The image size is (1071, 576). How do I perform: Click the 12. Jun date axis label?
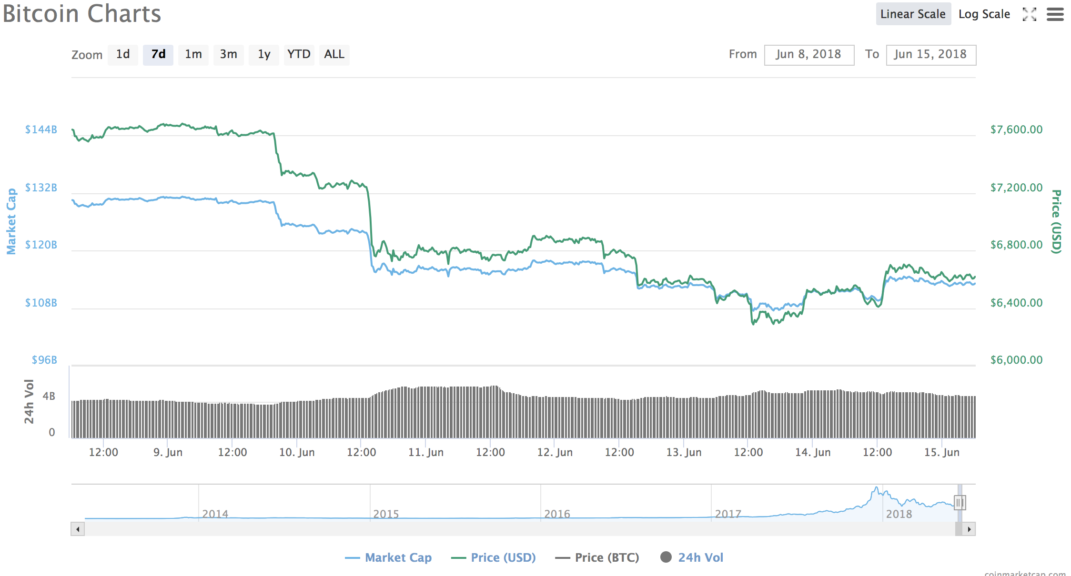coord(555,452)
